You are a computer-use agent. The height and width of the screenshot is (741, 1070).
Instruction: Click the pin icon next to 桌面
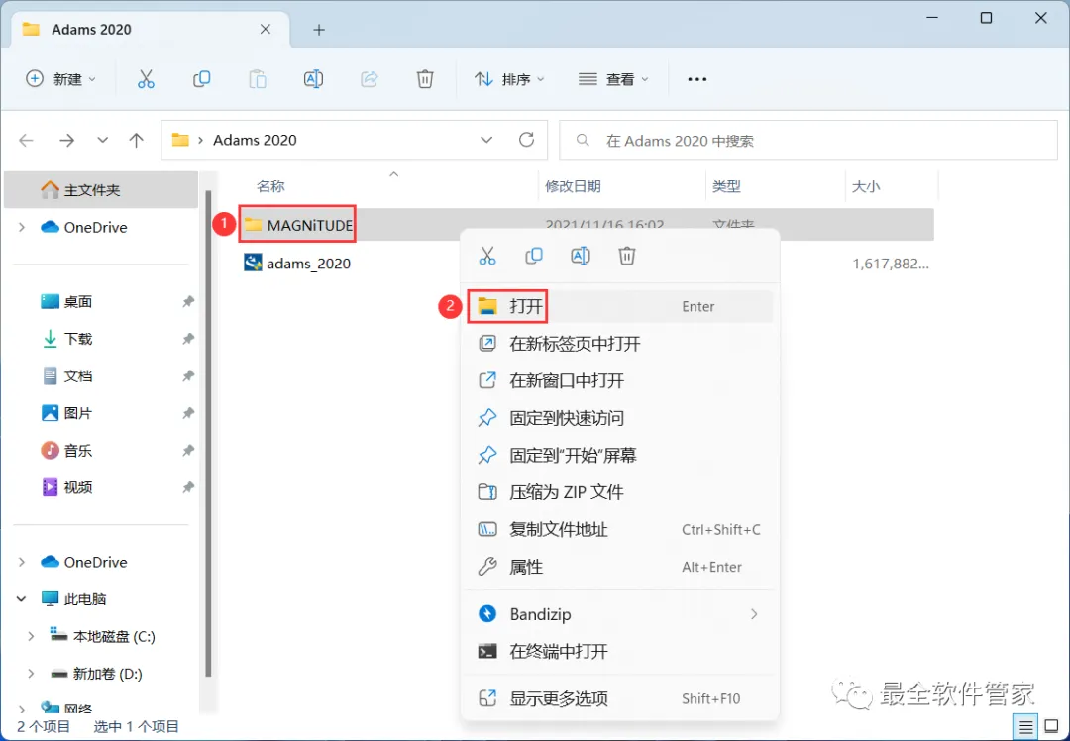coord(188,301)
